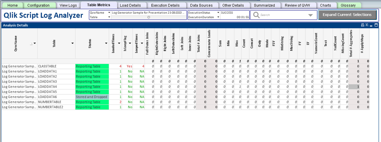This screenshot has width=381, height=142.
Task: Open the ExecutionDuration dropdown arrow
Action: click(x=218, y=17)
